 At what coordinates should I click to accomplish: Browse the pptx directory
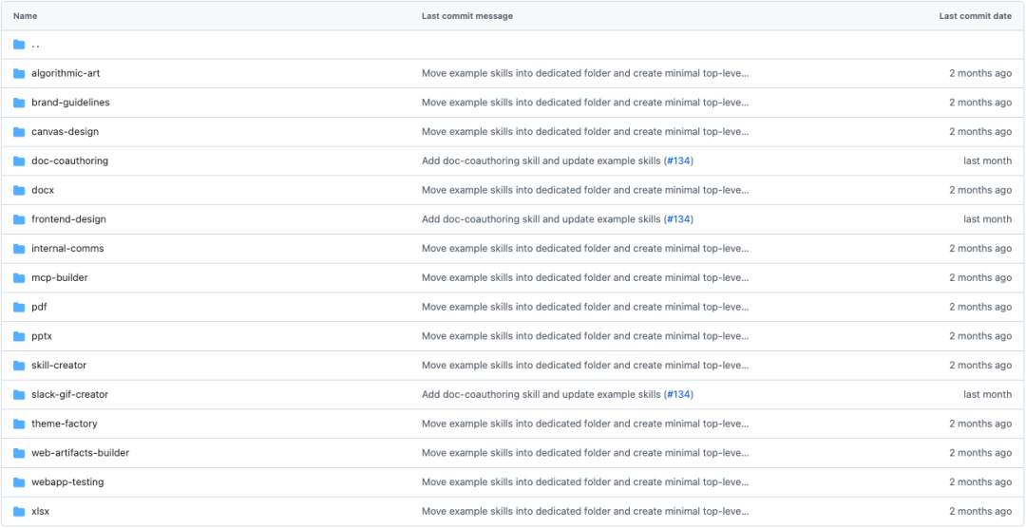tap(42, 336)
